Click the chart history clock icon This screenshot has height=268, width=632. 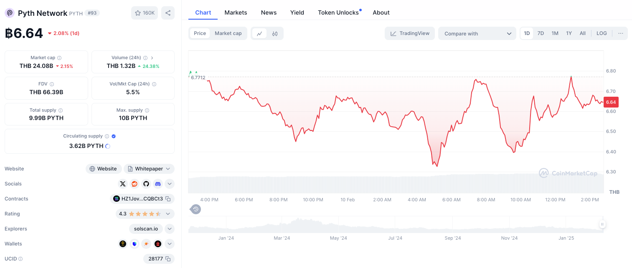pyautogui.click(x=196, y=209)
